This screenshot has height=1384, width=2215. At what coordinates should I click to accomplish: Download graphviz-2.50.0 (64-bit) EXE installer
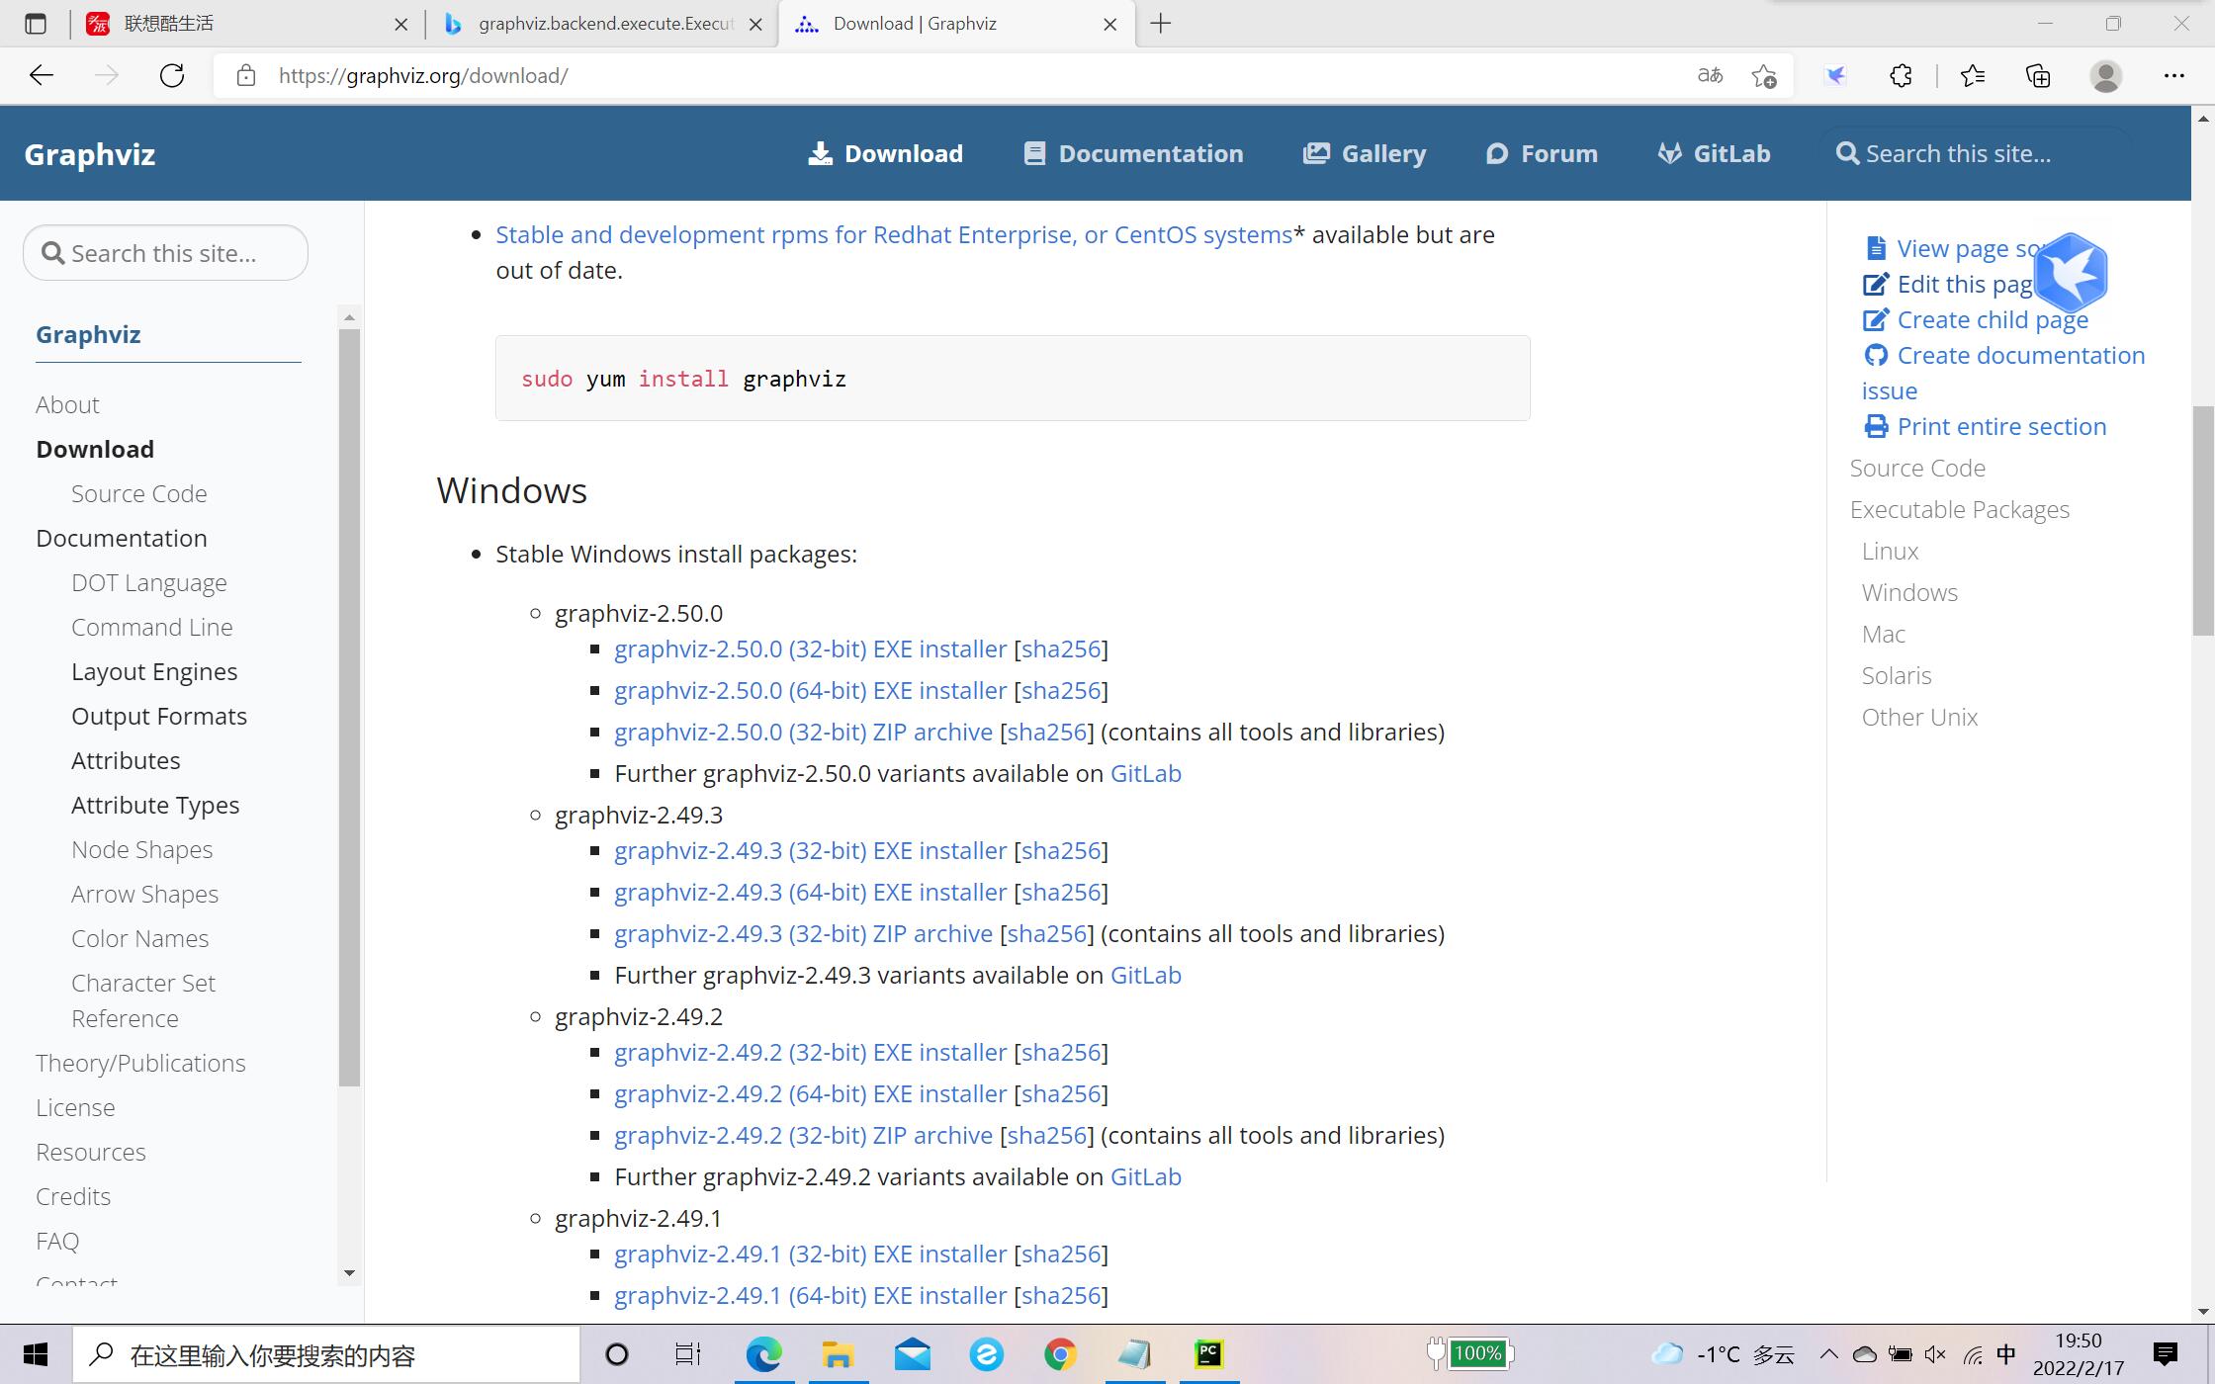(x=810, y=691)
